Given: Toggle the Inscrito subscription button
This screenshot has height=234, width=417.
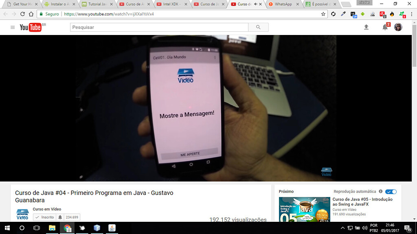Looking at the screenshot, I should (x=45, y=217).
